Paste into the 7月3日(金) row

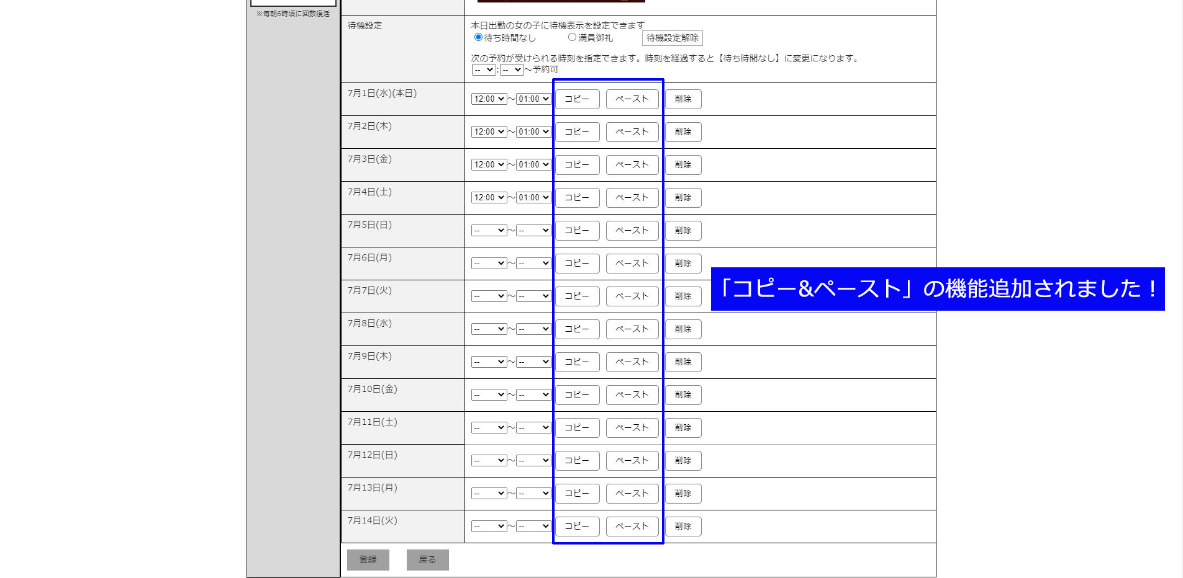point(632,165)
